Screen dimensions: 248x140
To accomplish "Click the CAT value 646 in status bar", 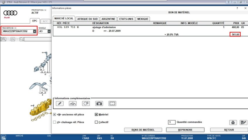I will [x=244, y=138].
